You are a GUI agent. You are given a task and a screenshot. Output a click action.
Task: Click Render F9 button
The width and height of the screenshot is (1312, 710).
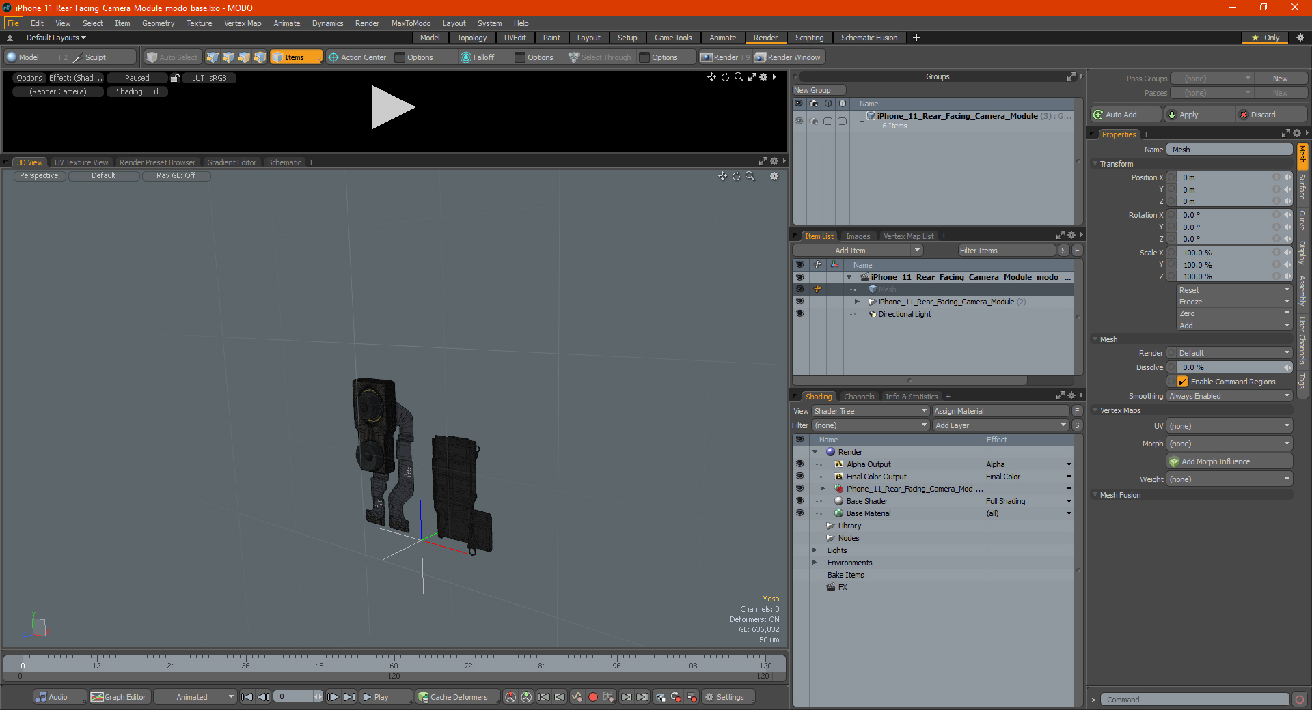[725, 57]
